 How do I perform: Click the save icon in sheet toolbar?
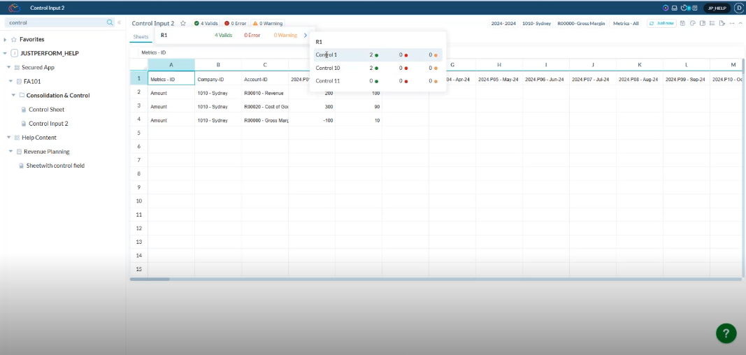[682, 23]
